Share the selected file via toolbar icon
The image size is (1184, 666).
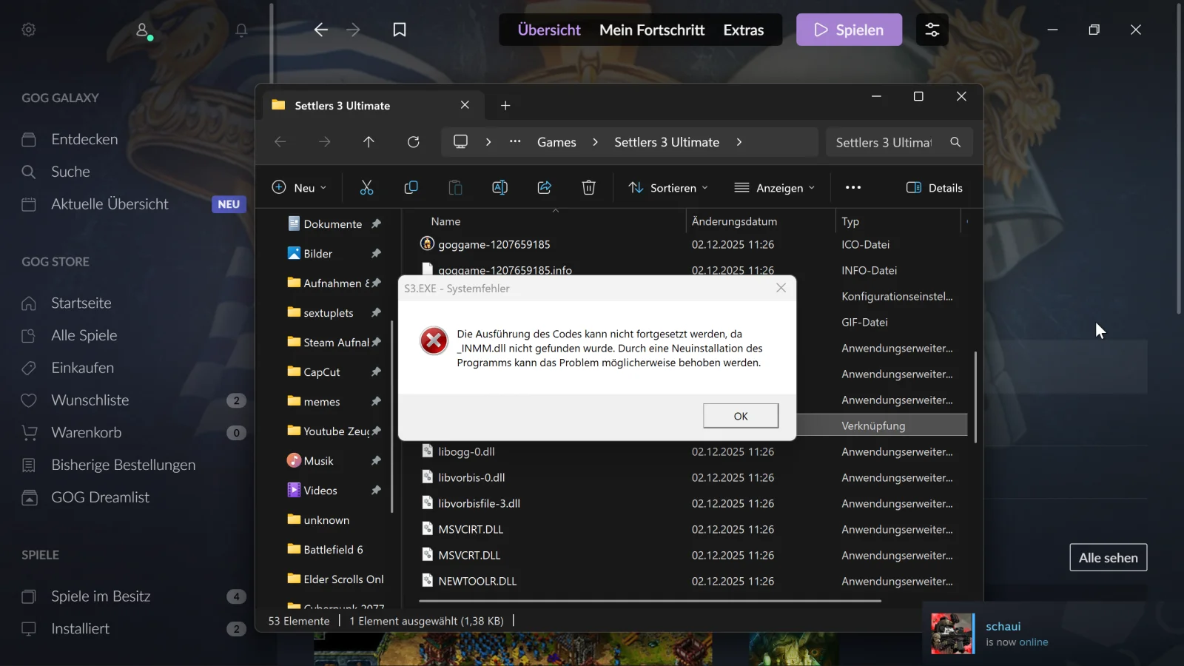[x=544, y=188]
